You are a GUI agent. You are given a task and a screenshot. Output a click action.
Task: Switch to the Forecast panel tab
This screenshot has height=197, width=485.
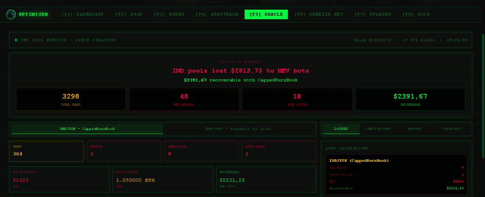[x=451, y=129]
